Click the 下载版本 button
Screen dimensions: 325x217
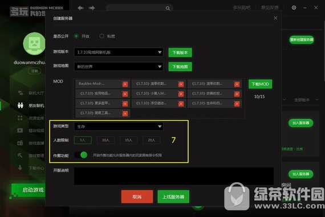[180, 52]
